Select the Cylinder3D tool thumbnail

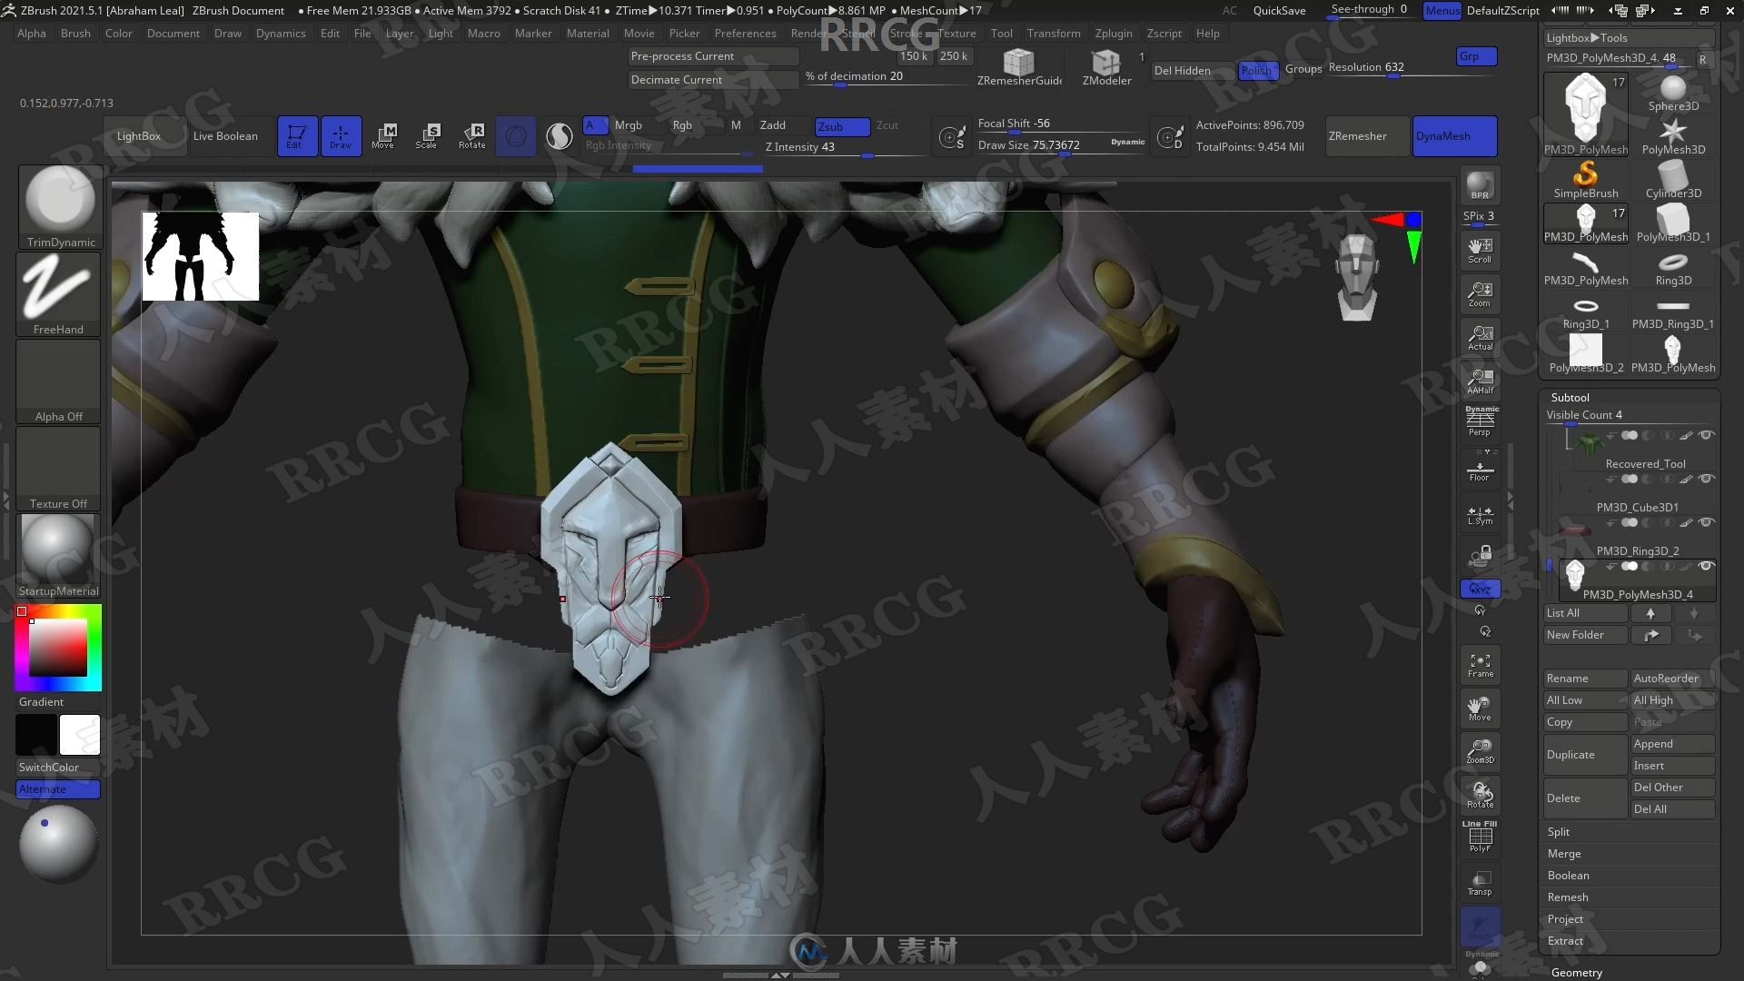click(x=1672, y=179)
